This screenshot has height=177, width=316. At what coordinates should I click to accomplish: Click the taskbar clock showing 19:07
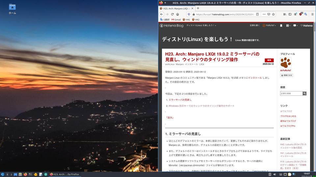(307, 175)
